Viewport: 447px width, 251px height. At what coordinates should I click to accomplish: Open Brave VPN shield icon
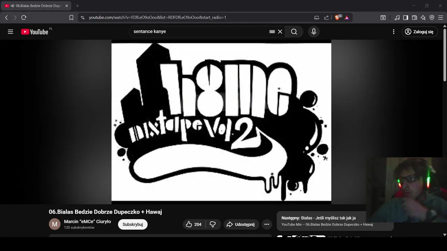pos(432,17)
